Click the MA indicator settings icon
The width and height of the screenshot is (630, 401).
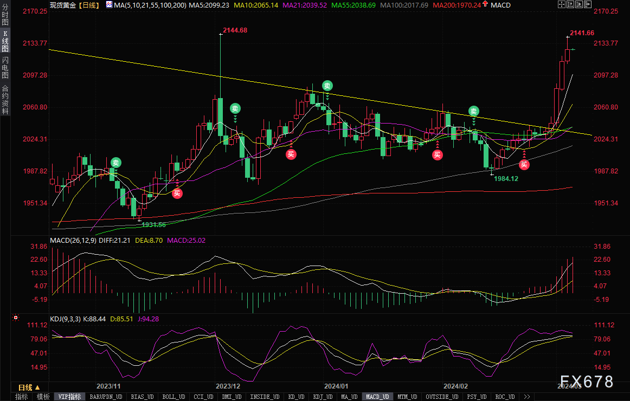tap(110, 4)
